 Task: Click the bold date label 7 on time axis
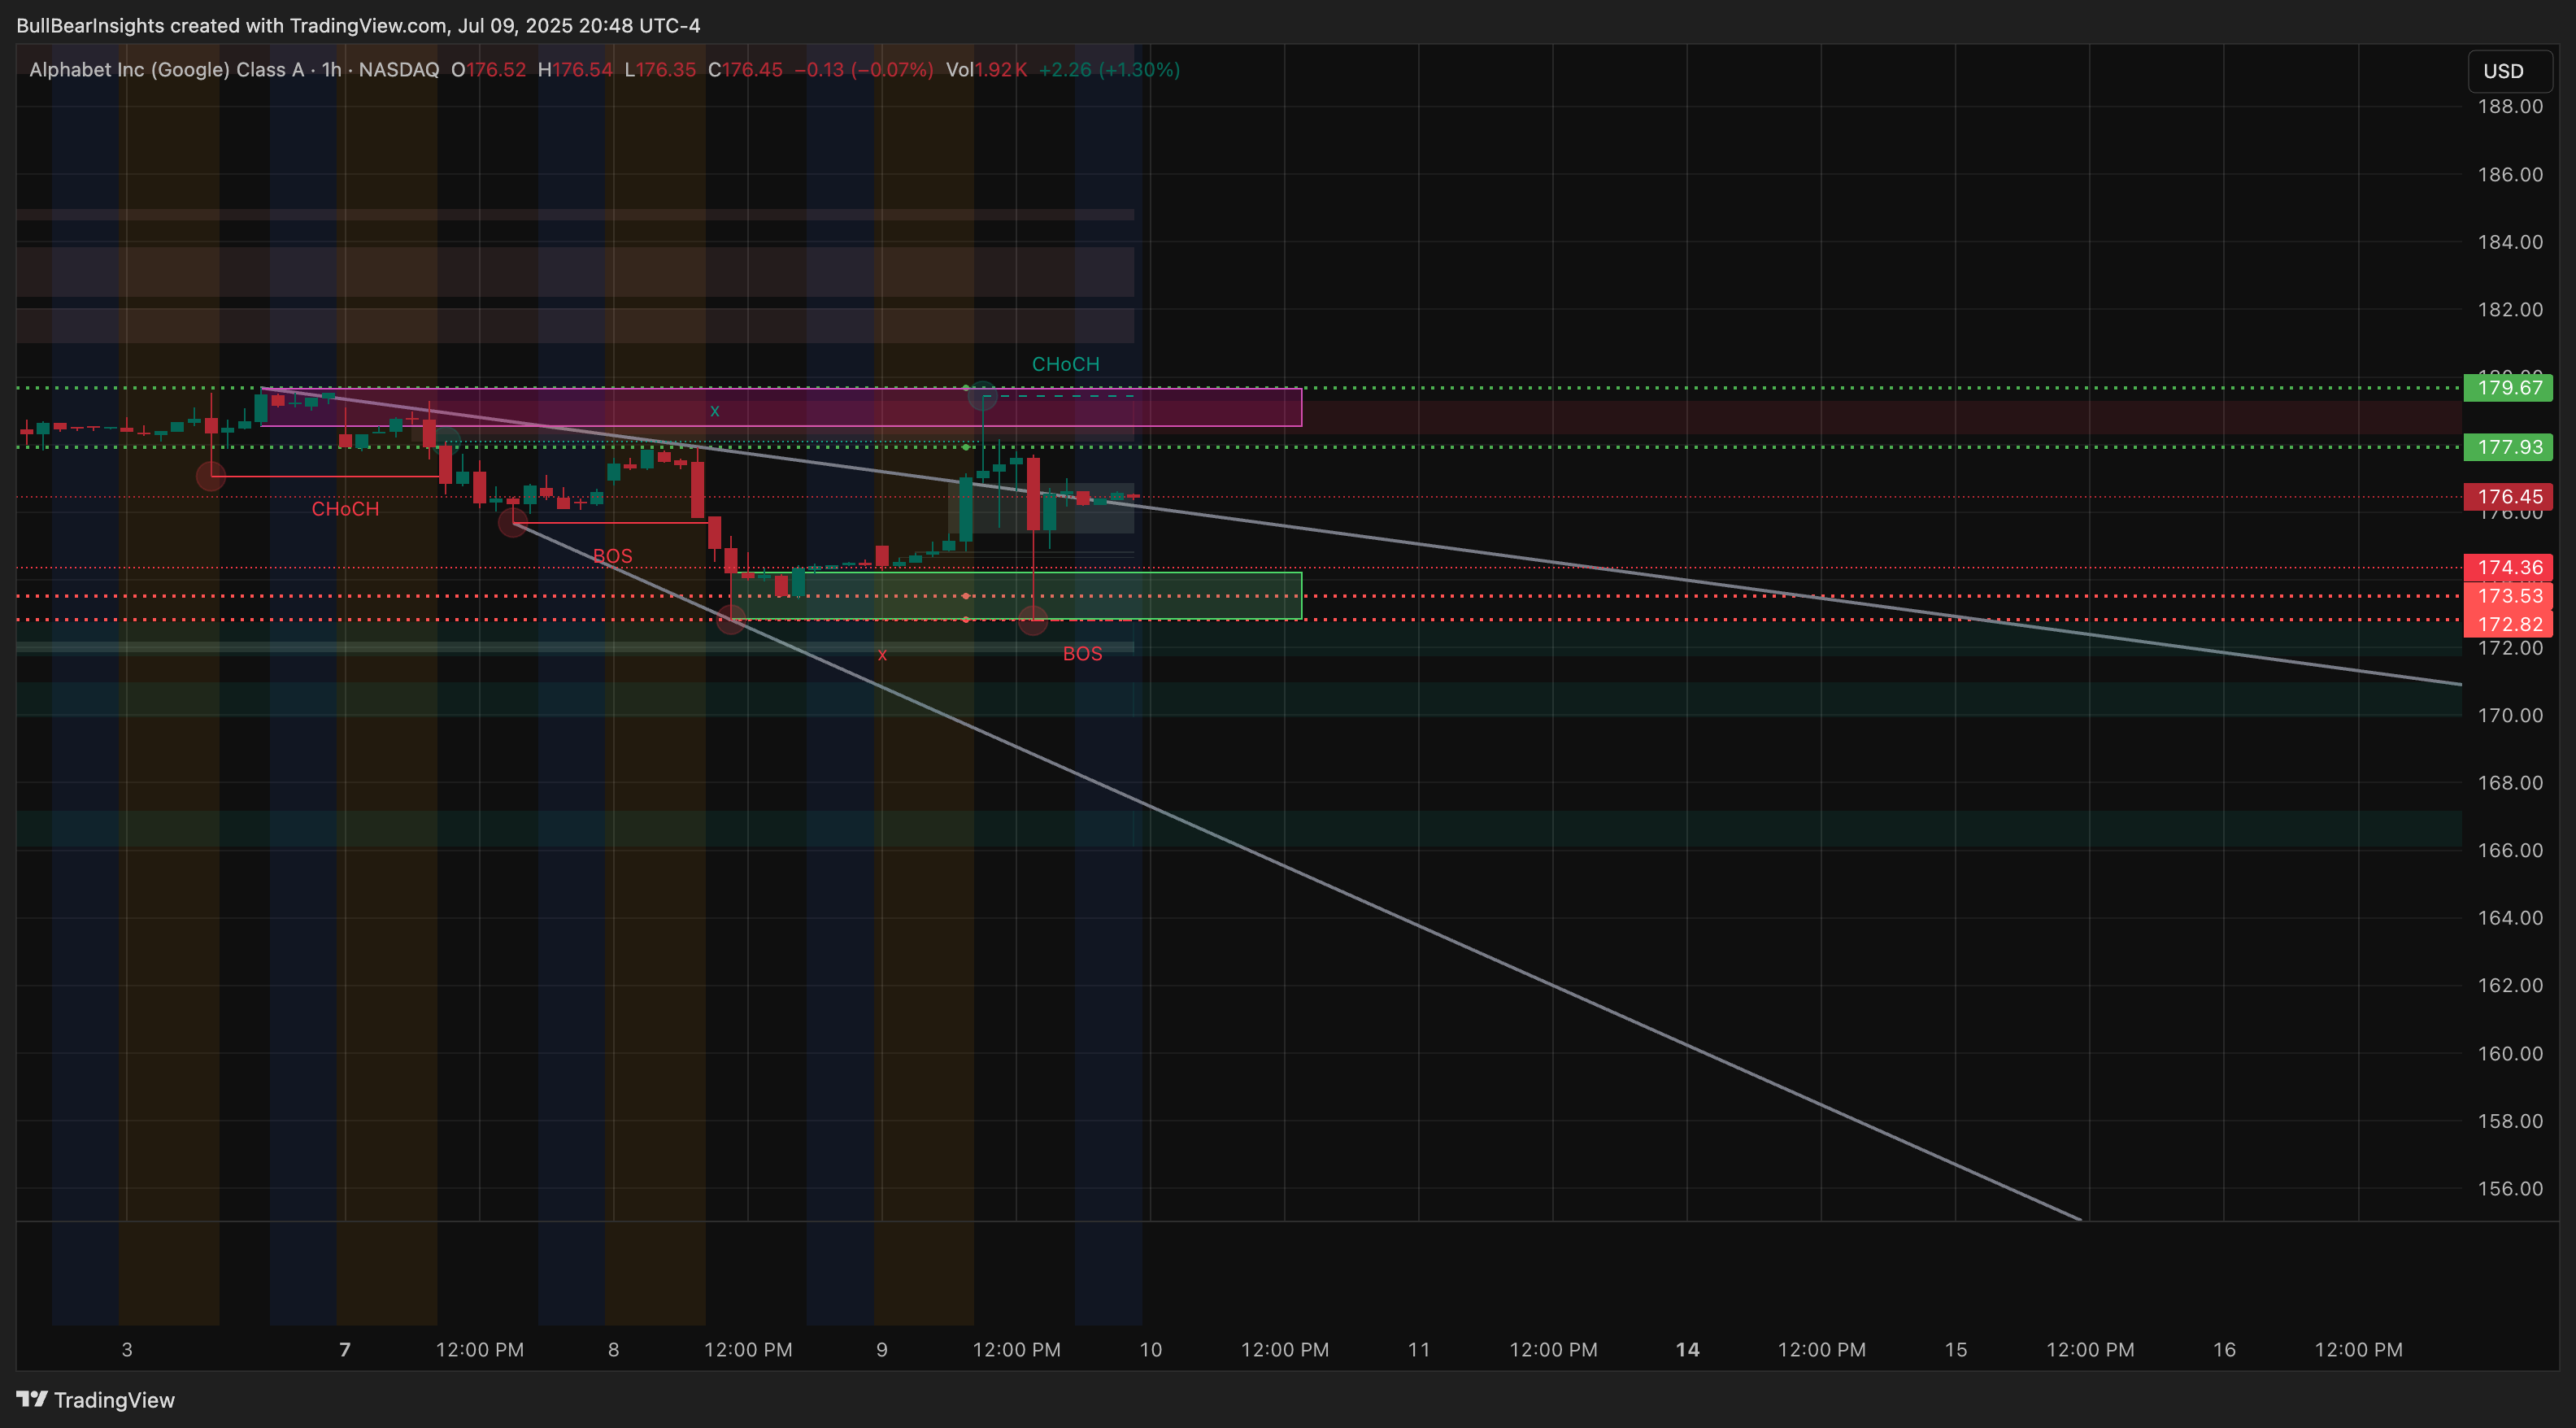[x=345, y=1350]
